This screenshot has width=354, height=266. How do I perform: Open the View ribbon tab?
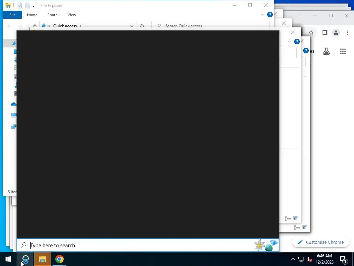coord(72,15)
